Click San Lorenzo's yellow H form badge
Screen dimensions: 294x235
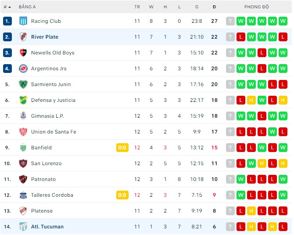[x=262, y=163]
